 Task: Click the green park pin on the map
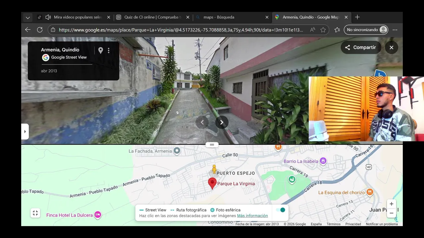click(292, 180)
